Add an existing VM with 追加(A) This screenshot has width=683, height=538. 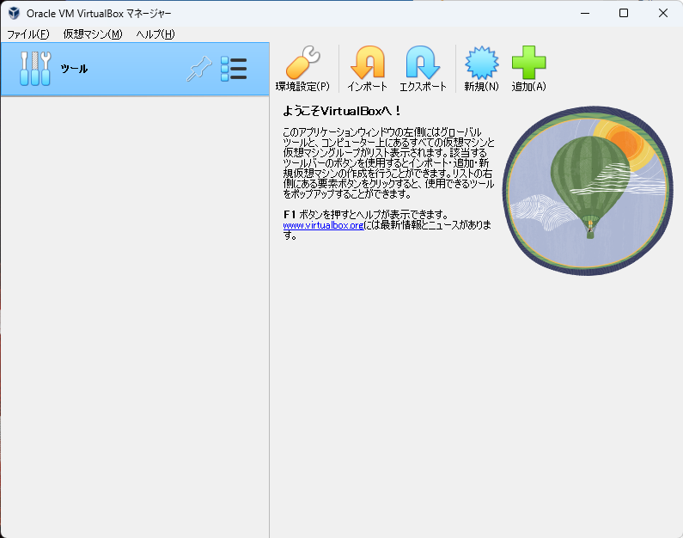(x=529, y=69)
